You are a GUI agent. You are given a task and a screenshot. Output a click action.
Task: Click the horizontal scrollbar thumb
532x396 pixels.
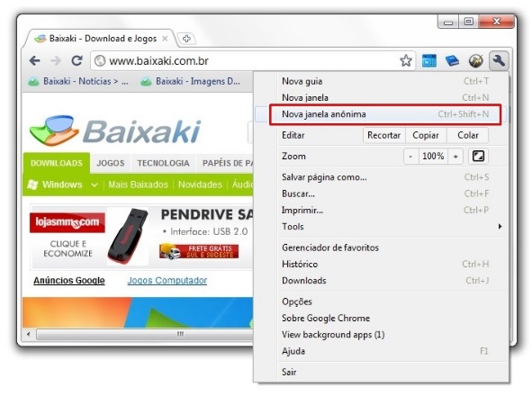coord(146,334)
